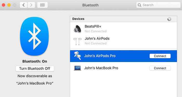
Task: Go back with the left arrow button
Action: coord(24,5)
